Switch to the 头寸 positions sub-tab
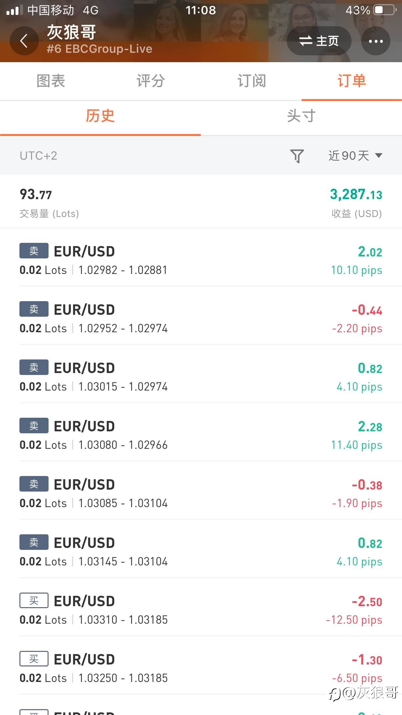 pos(301,116)
